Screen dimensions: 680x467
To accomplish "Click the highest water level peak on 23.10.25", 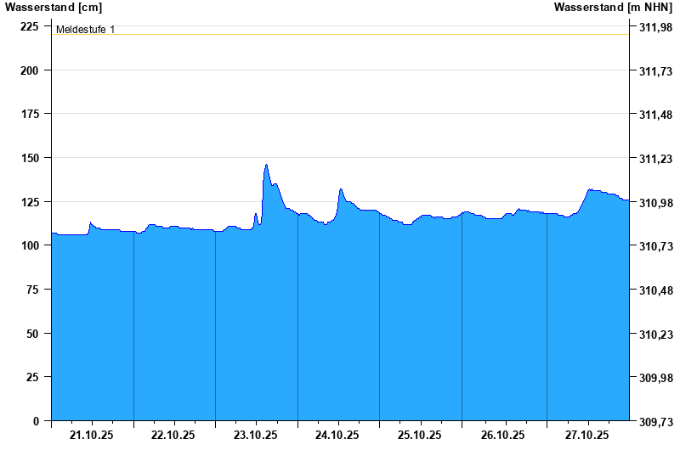I will 266,166.
